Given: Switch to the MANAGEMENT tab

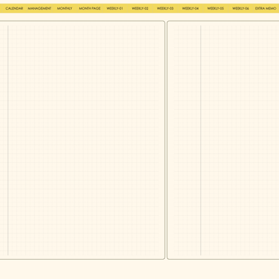Looking at the screenshot, I should pyautogui.click(x=39, y=8).
